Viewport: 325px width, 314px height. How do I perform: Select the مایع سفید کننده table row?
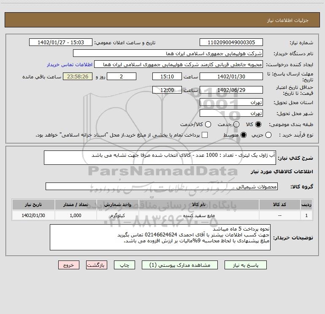tap(162, 215)
